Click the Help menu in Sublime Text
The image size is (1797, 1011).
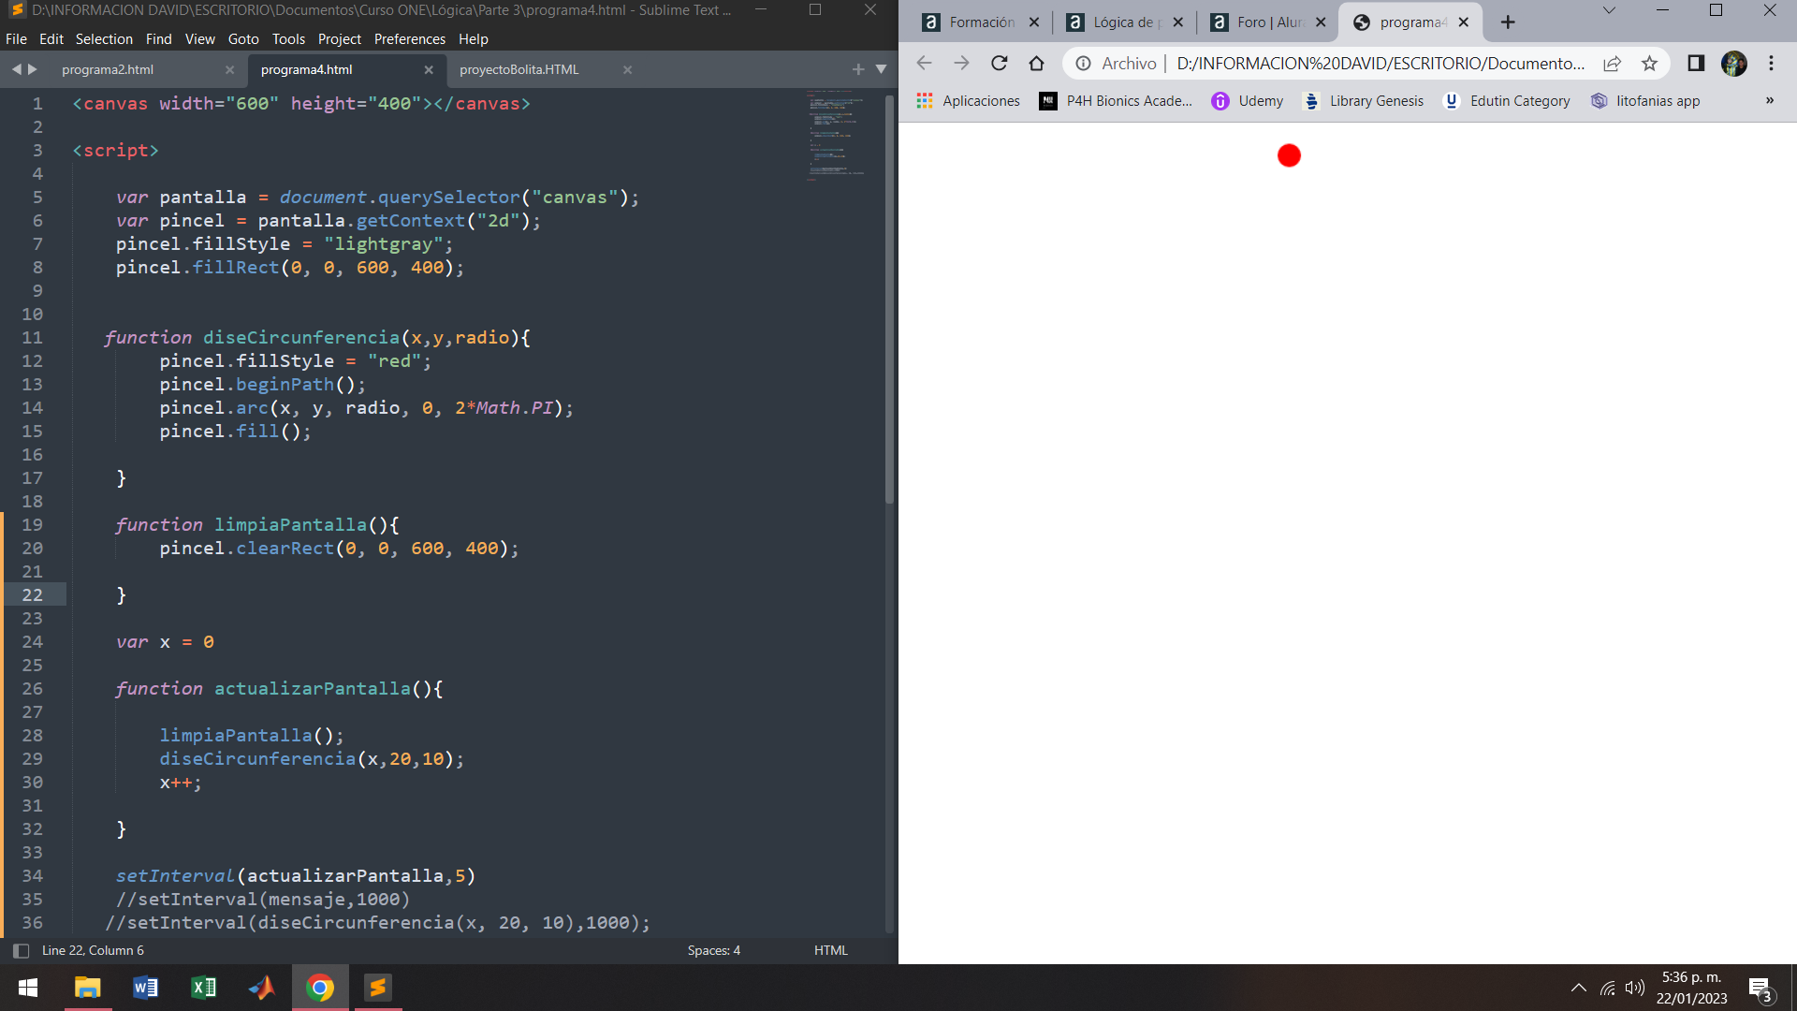[x=472, y=38]
